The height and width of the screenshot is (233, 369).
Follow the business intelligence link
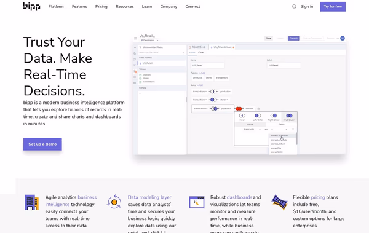pyautogui.click(x=71, y=201)
